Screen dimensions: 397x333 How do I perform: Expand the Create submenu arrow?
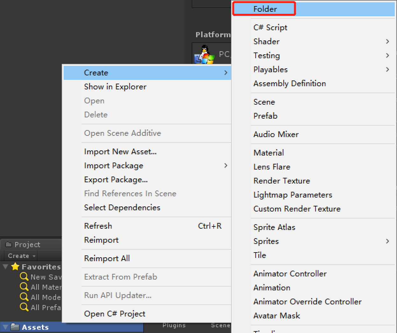pyautogui.click(x=226, y=73)
